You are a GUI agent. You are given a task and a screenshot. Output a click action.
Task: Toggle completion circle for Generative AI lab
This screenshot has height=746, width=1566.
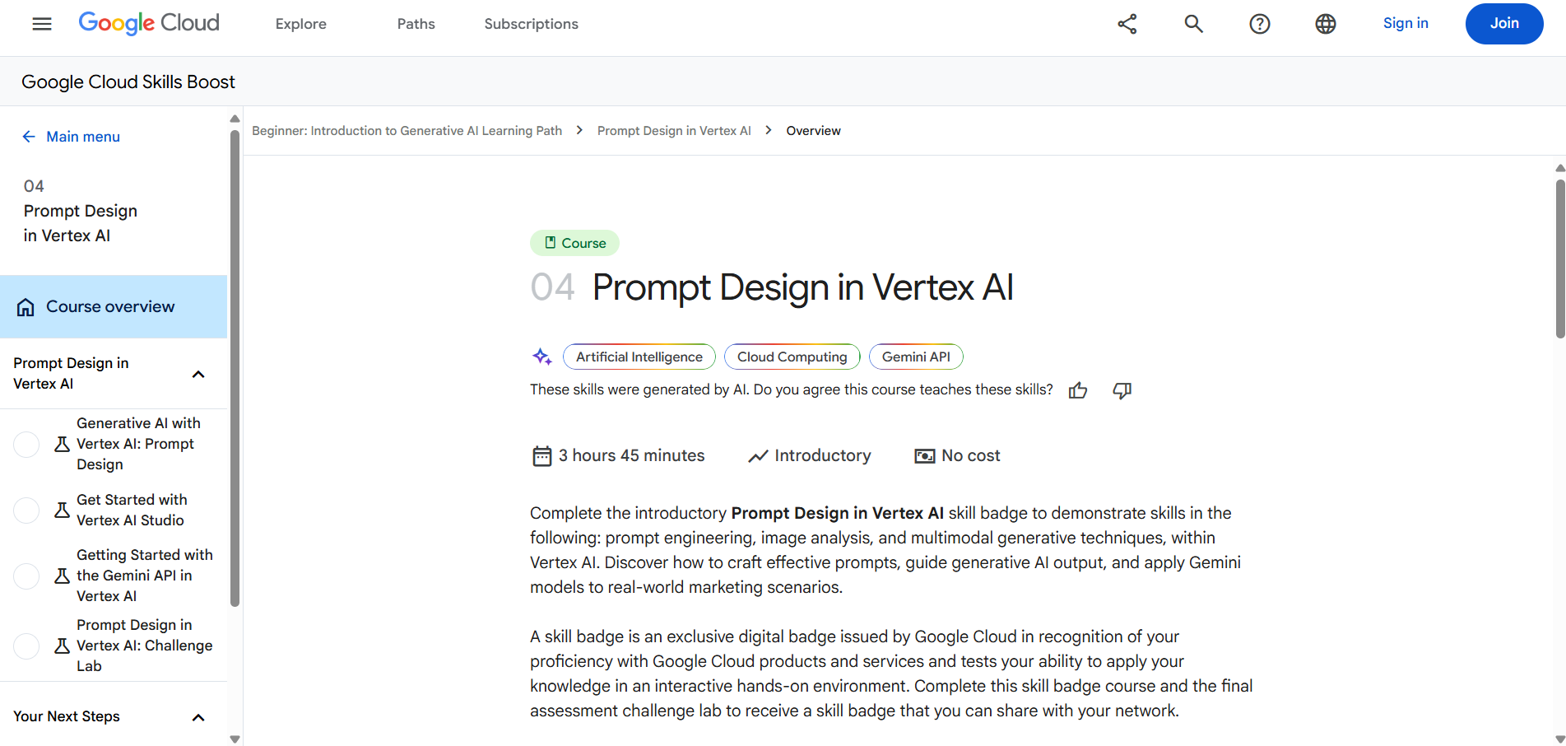[26, 445]
